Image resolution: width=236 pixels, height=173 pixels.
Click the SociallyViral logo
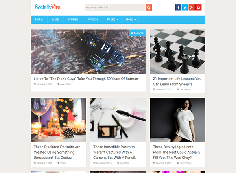tap(48, 7)
